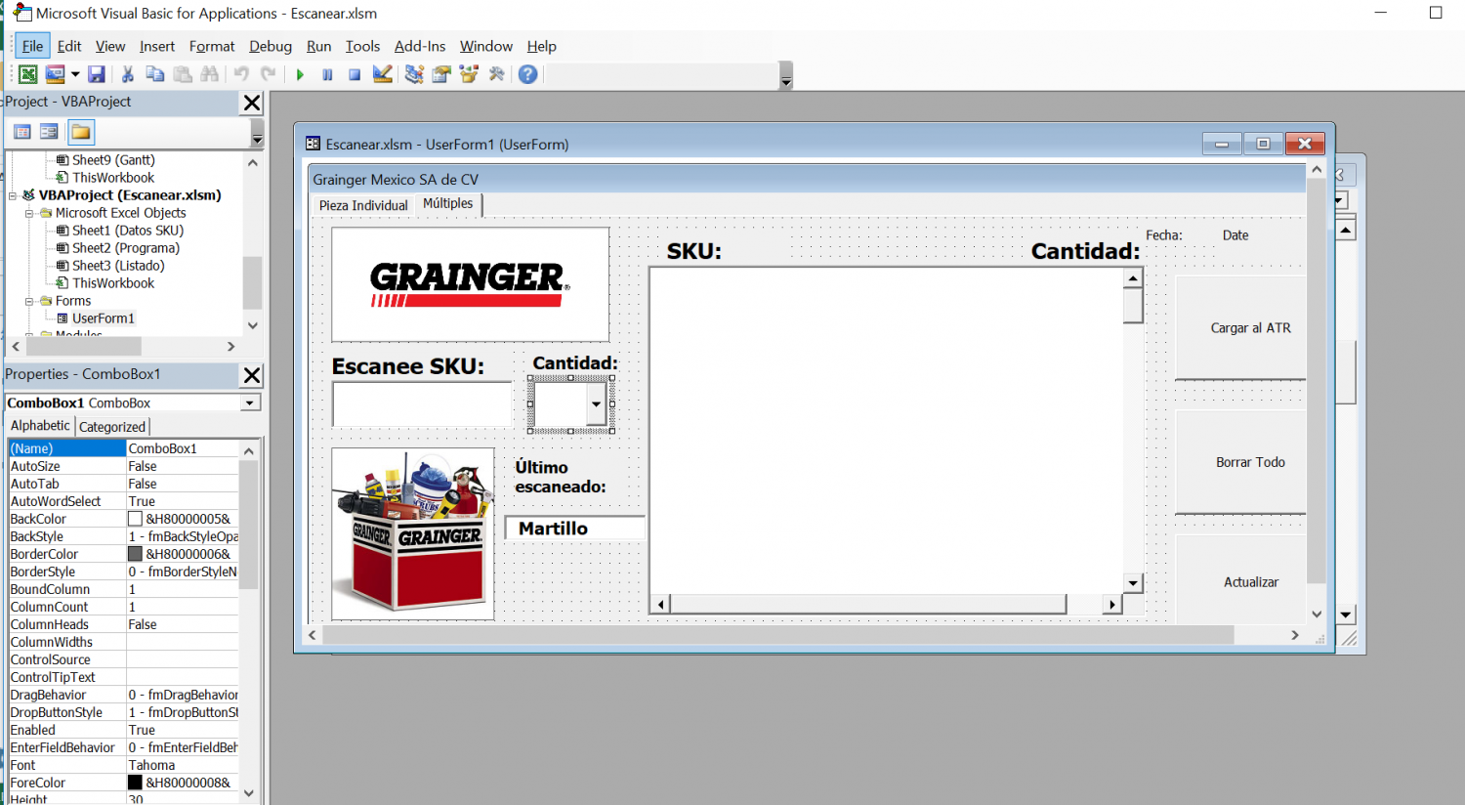Collapse the Microsoft Excel Objects folder
Viewport: 1465px width, 805px height.
tap(29, 213)
